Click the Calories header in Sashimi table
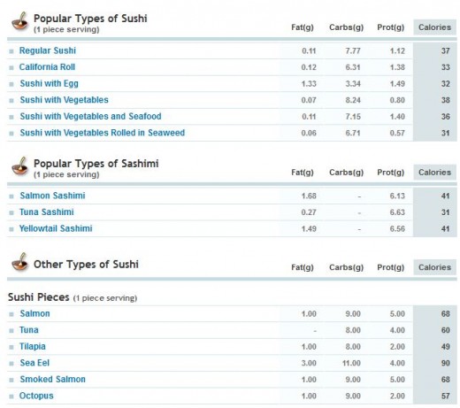This screenshot has width=460, height=408. pos(434,173)
